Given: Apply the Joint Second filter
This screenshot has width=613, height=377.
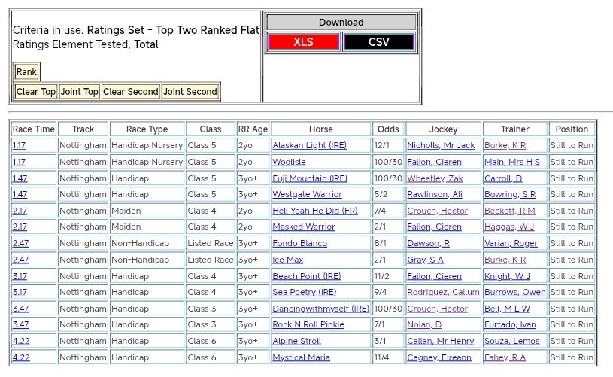Looking at the screenshot, I should tap(190, 92).
